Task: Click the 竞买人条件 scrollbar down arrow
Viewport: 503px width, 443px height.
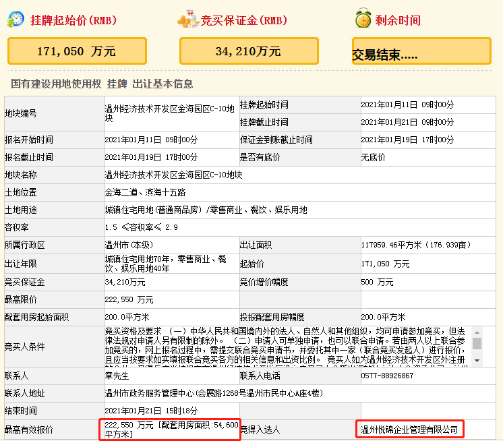Action: pos(477,361)
